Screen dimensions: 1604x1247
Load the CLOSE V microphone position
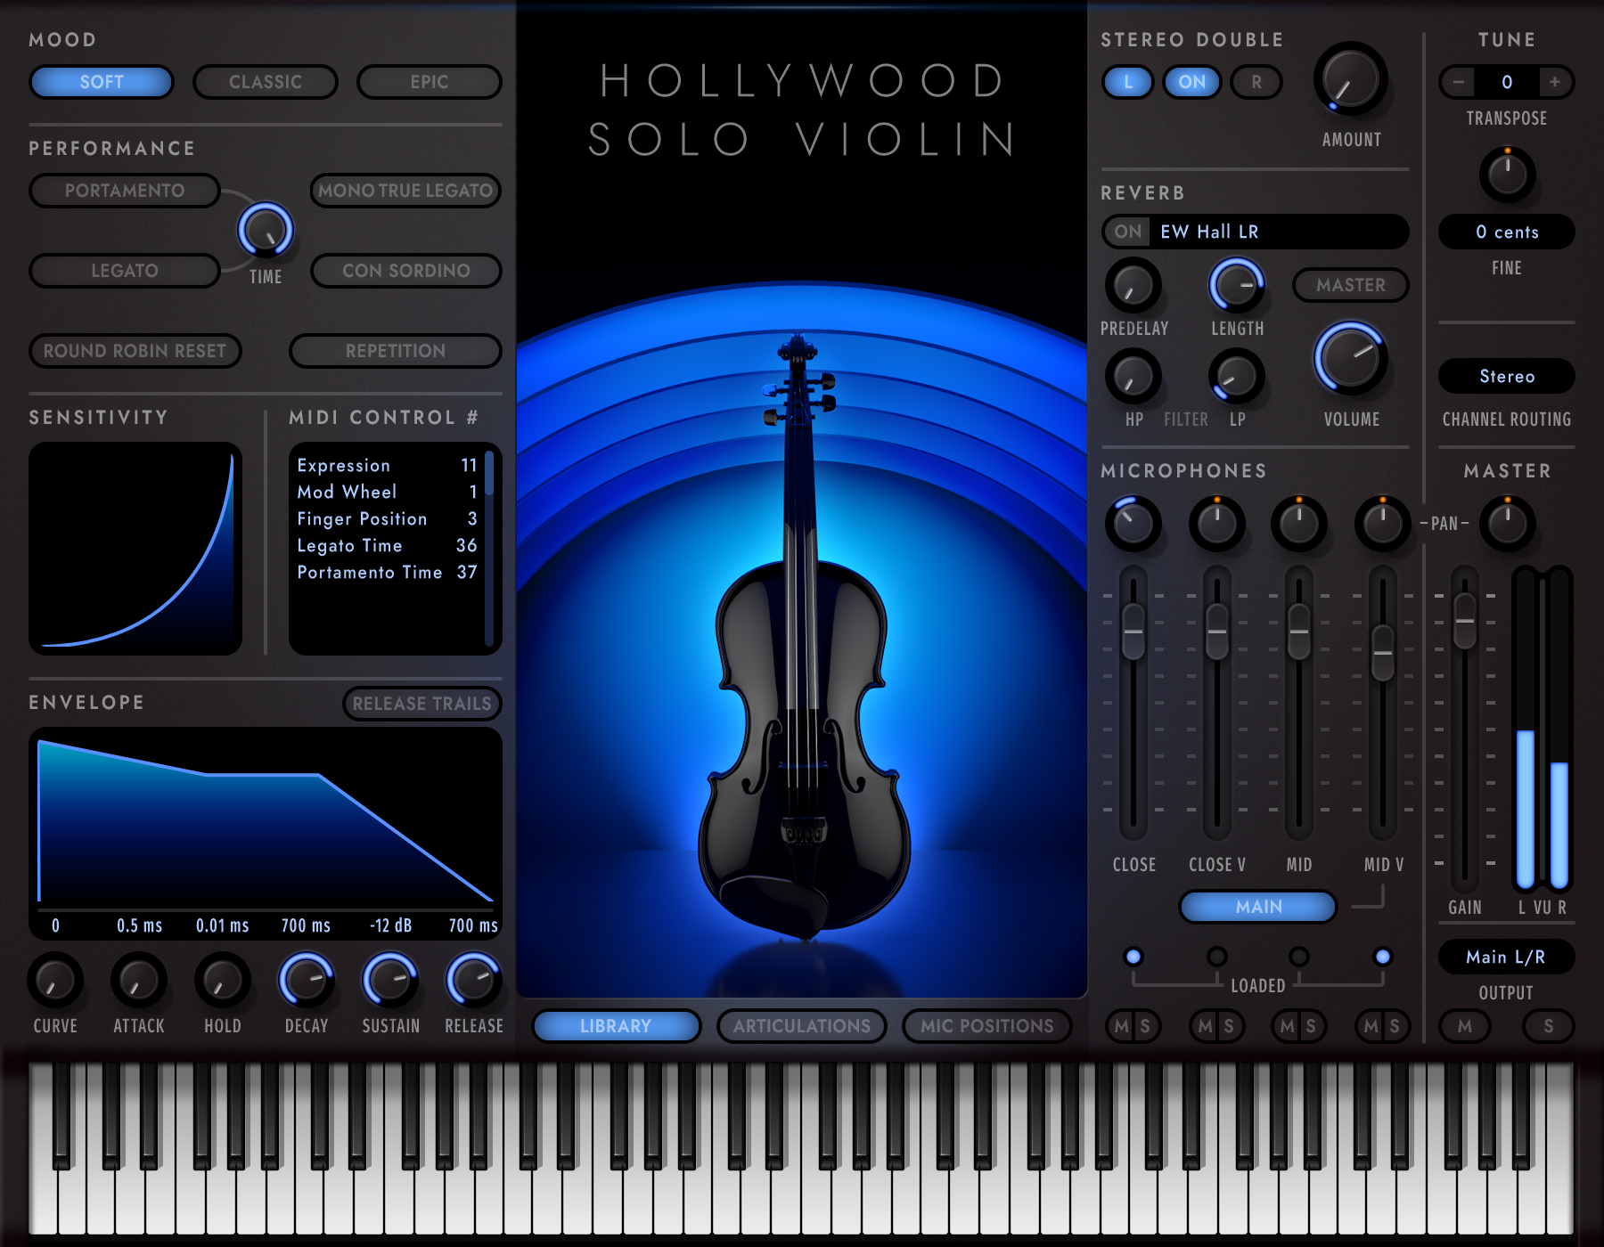click(x=1217, y=957)
